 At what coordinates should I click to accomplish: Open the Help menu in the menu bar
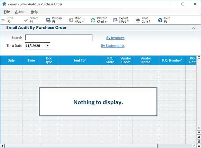click(35, 12)
